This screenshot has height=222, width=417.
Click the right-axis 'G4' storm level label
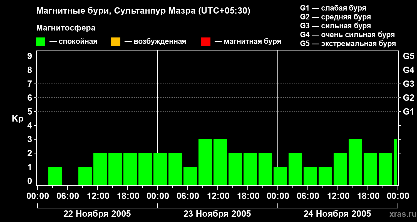409,70
